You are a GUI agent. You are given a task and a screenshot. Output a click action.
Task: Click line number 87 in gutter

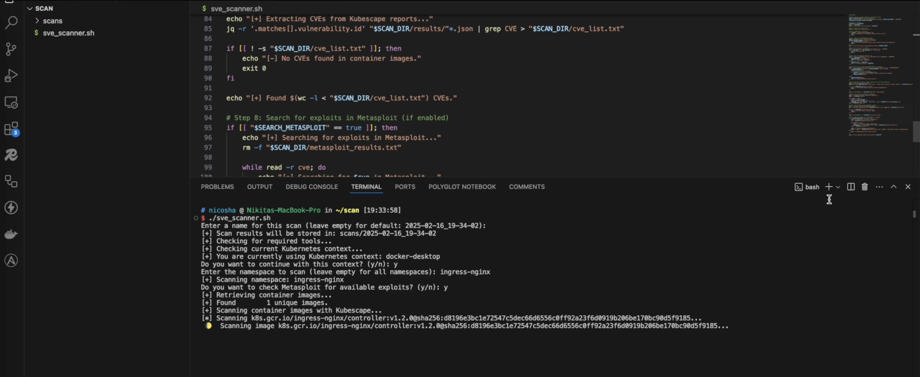pyautogui.click(x=208, y=49)
